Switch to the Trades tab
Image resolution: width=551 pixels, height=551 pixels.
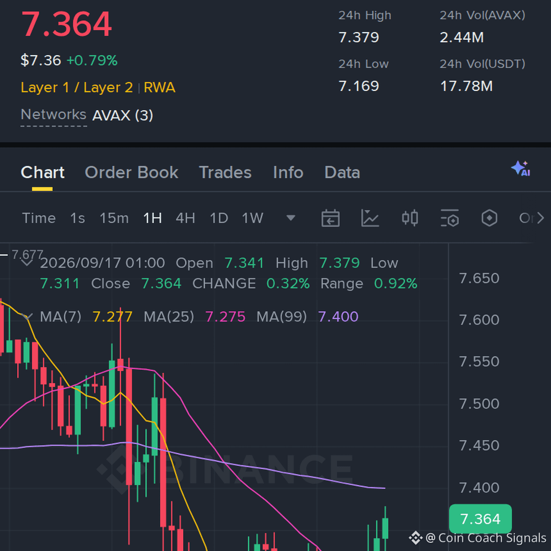[x=225, y=172]
